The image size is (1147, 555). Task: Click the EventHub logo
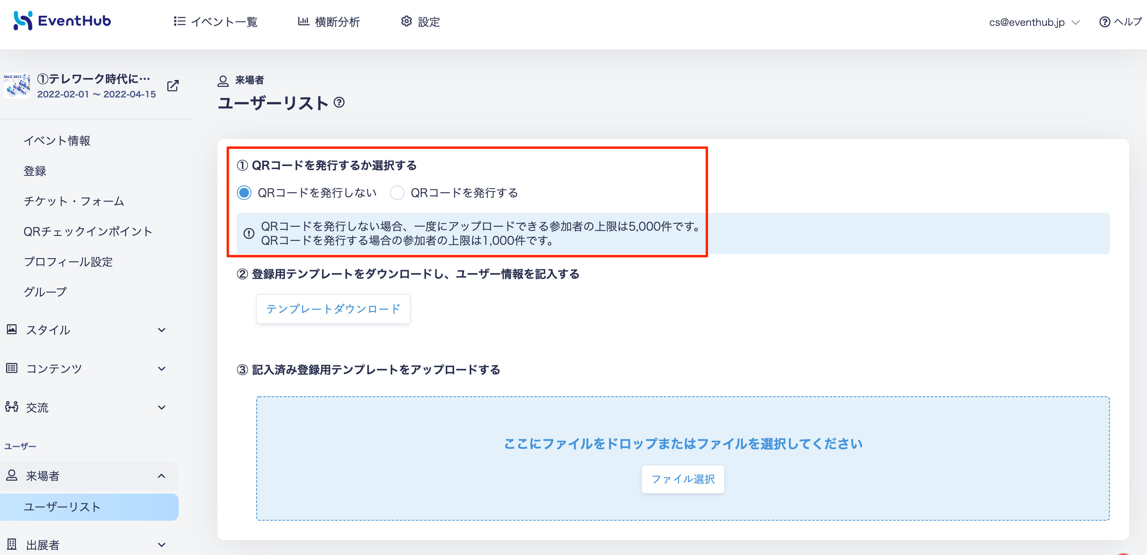coord(62,21)
